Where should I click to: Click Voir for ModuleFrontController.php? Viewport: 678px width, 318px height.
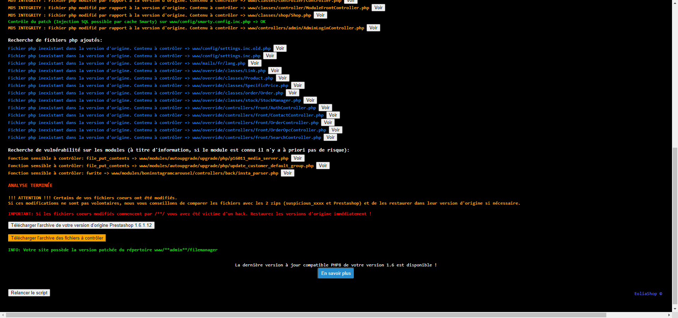coord(378,8)
